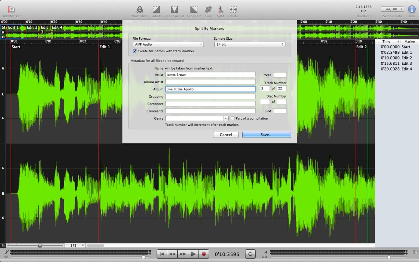This screenshot has height=262, width=419.
Task: Select Edit 3 marker in list
Action: click(x=396, y=63)
